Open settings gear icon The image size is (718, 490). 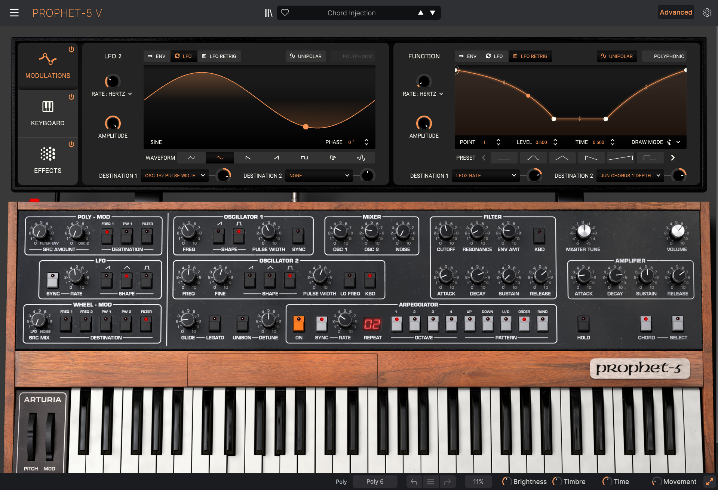707,12
